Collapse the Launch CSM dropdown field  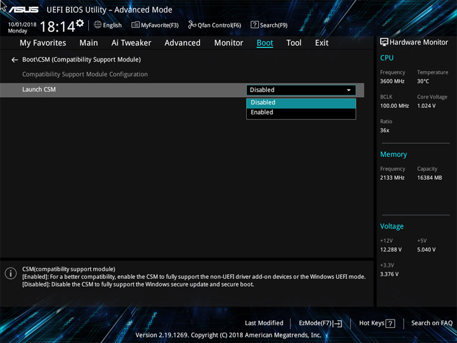pos(301,90)
